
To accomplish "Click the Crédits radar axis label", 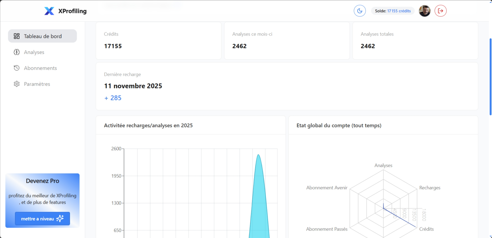I will click(x=426, y=229).
